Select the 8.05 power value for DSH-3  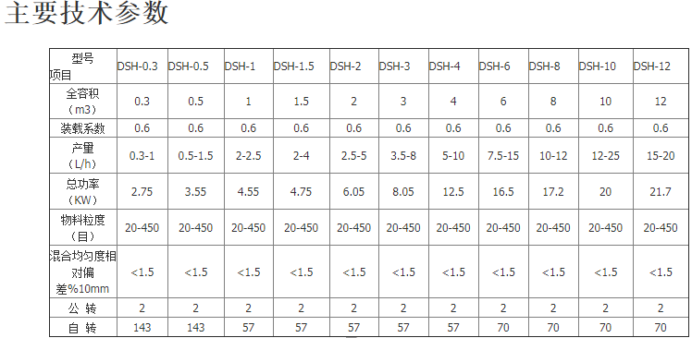pyautogui.click(x=403, y=192)
